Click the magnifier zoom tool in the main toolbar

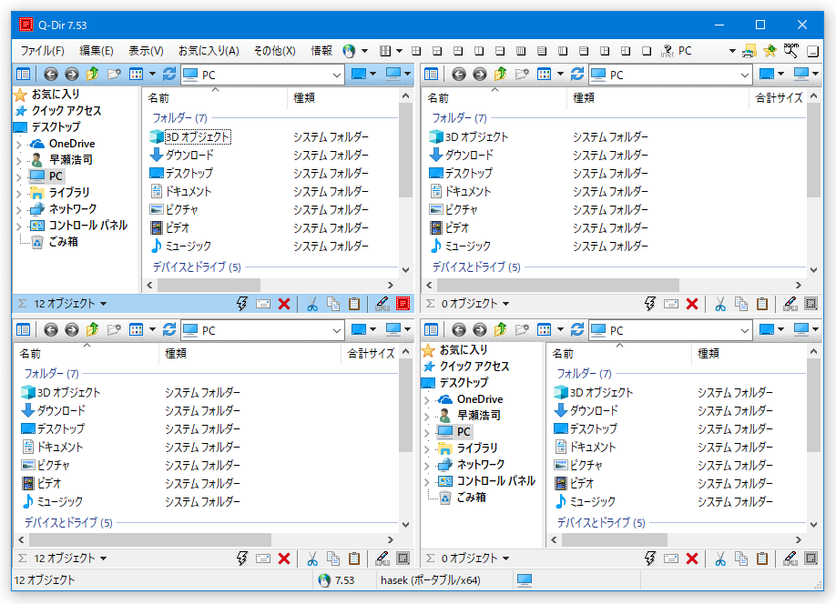pyautogui.click(x=790, y=51)
